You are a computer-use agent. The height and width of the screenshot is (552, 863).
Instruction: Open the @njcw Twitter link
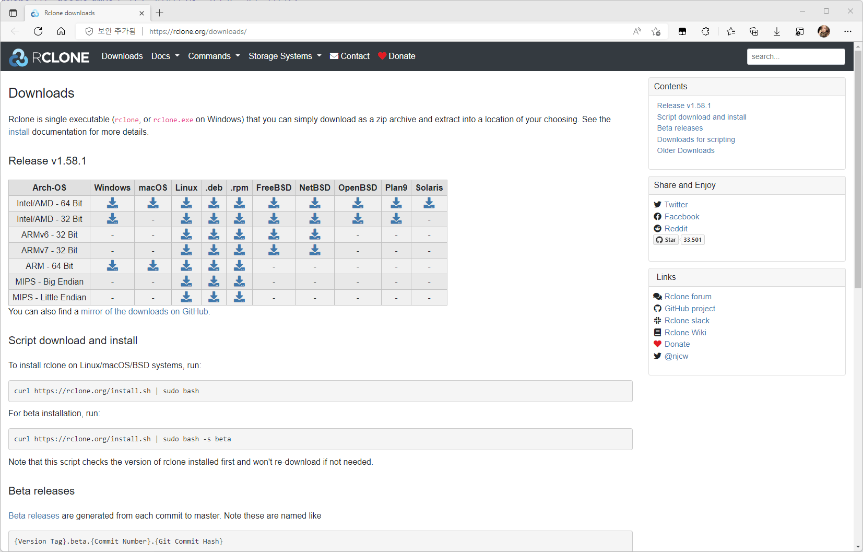677,356
